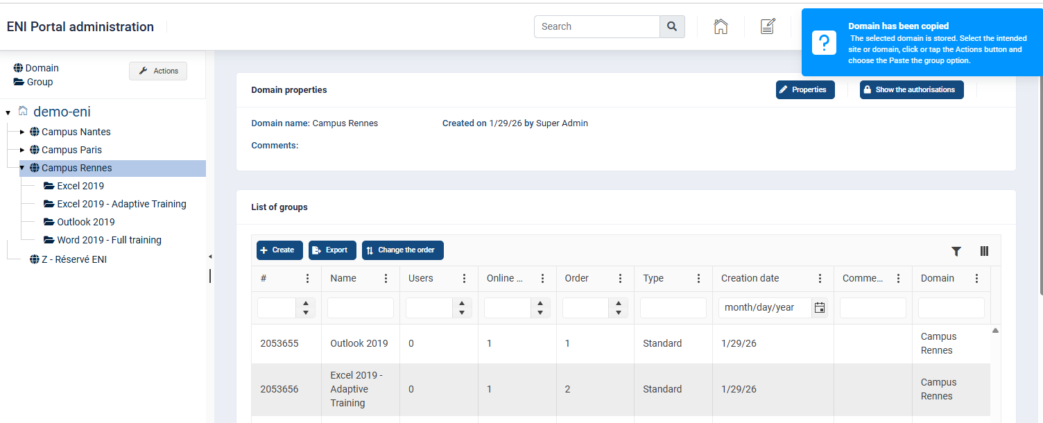Open the Creation date calendar picker
Viewport: 1043px width, 423px height.
(x=820, y=307)
